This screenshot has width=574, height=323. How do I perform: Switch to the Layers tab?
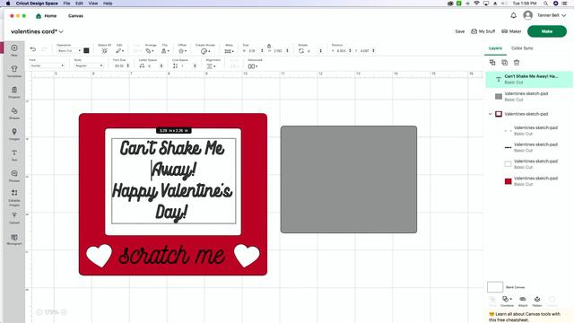[495, 48]
